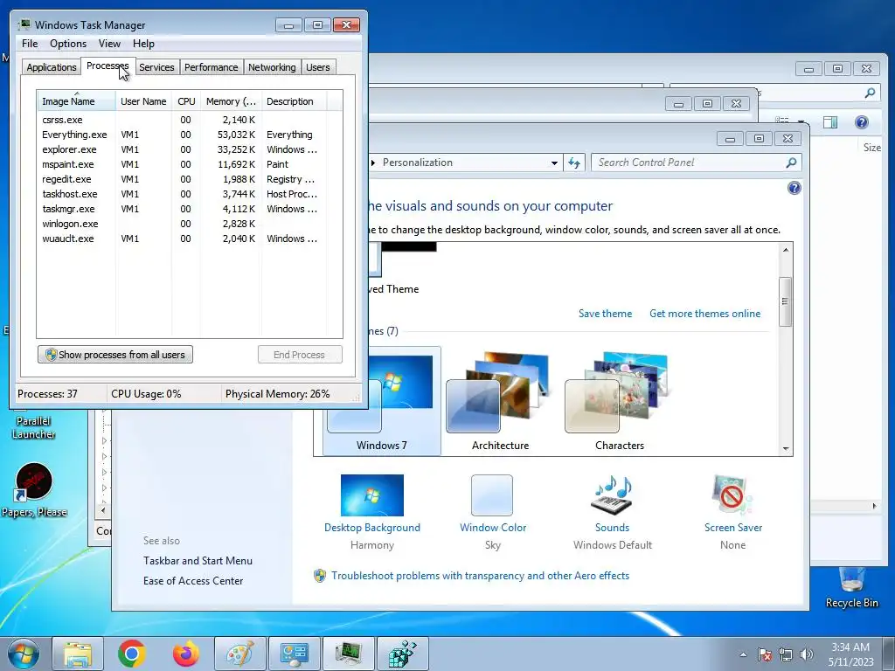Select the explorer.exe process row
Viewport: 895px width, 671px height.
click(x=190, y=149)
